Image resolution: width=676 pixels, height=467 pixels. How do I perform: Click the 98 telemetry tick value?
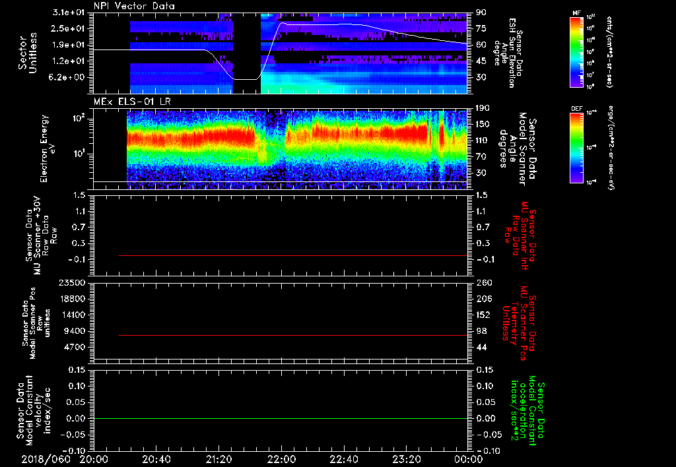click(481, 331)
